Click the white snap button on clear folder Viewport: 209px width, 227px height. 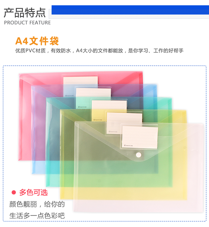click(139, 155)
